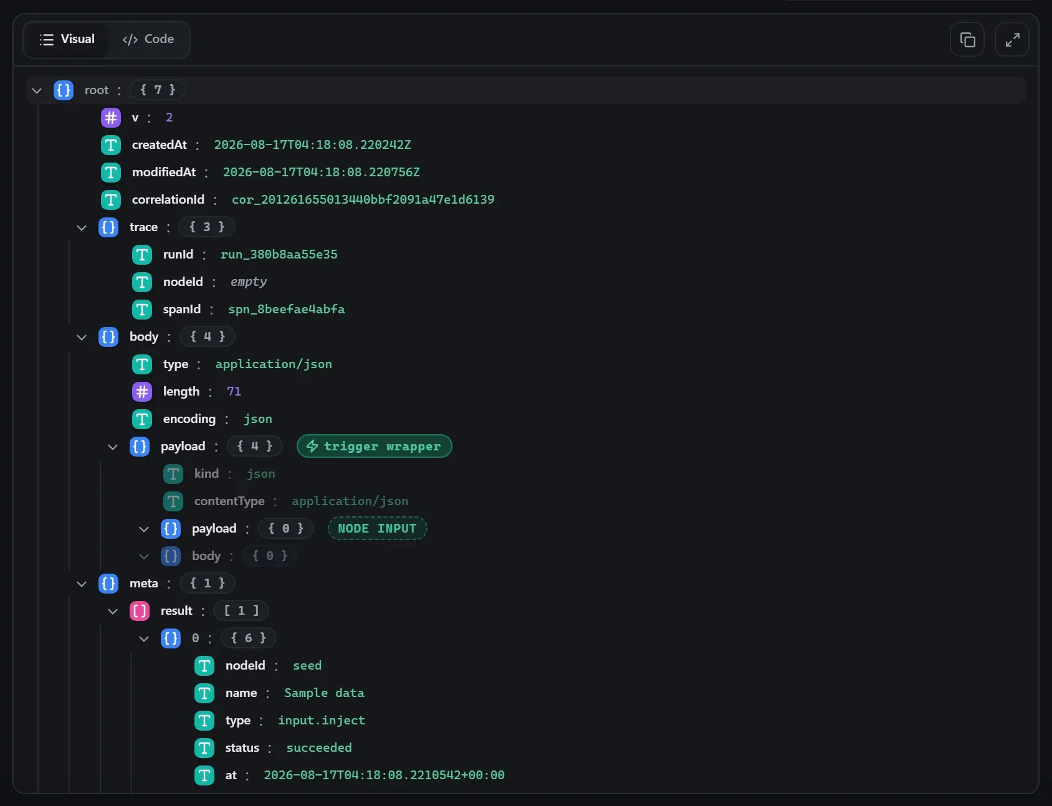Click the root { 7 } count badge

158,90
